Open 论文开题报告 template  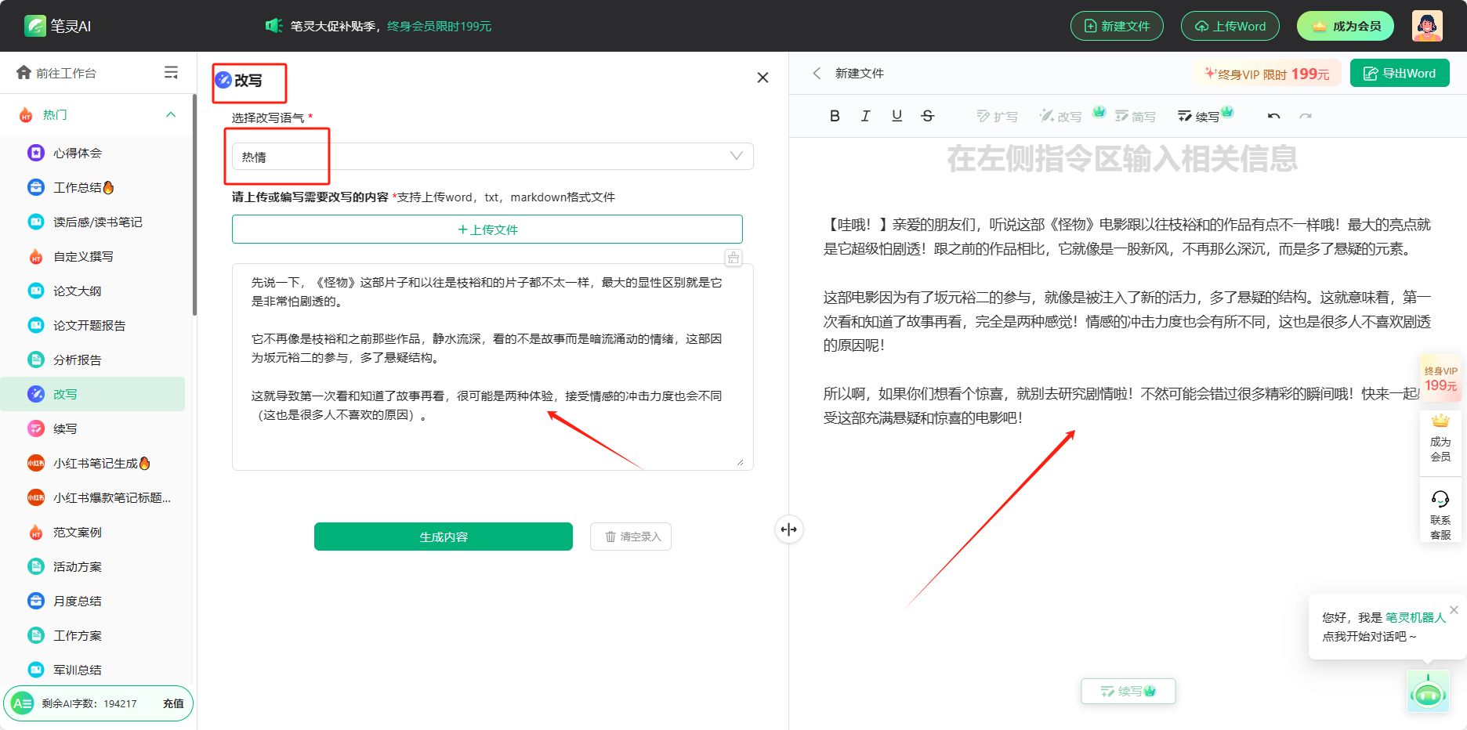tap(92, 325)
